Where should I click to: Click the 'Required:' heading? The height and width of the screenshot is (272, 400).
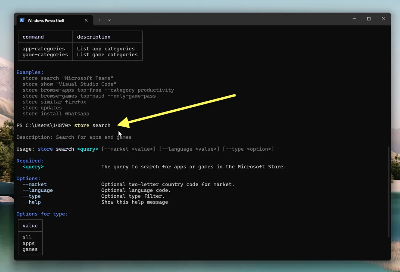coord(30,161)
